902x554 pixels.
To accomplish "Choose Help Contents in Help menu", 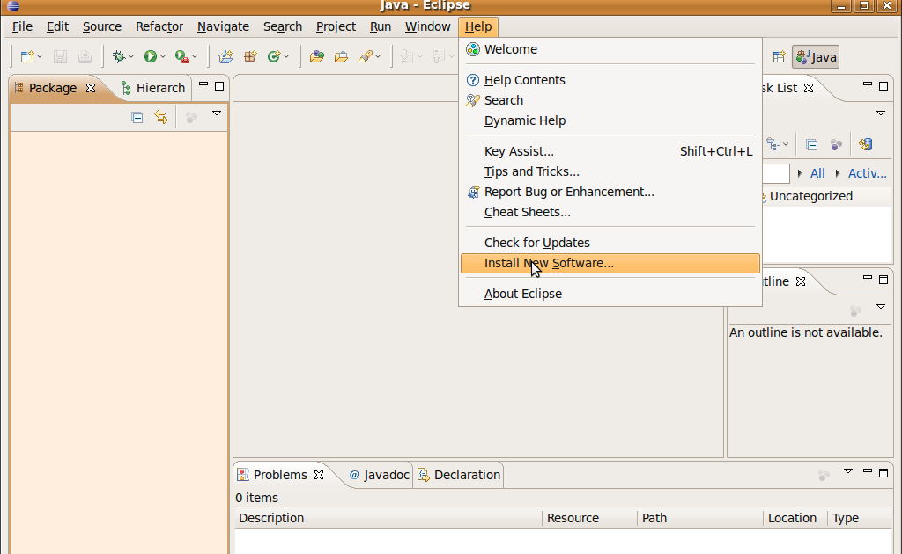I will (x=610, y=80).
